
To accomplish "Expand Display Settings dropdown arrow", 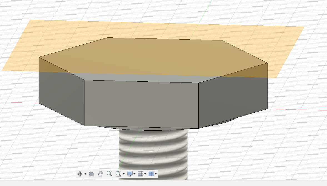I will pos(134,174).
